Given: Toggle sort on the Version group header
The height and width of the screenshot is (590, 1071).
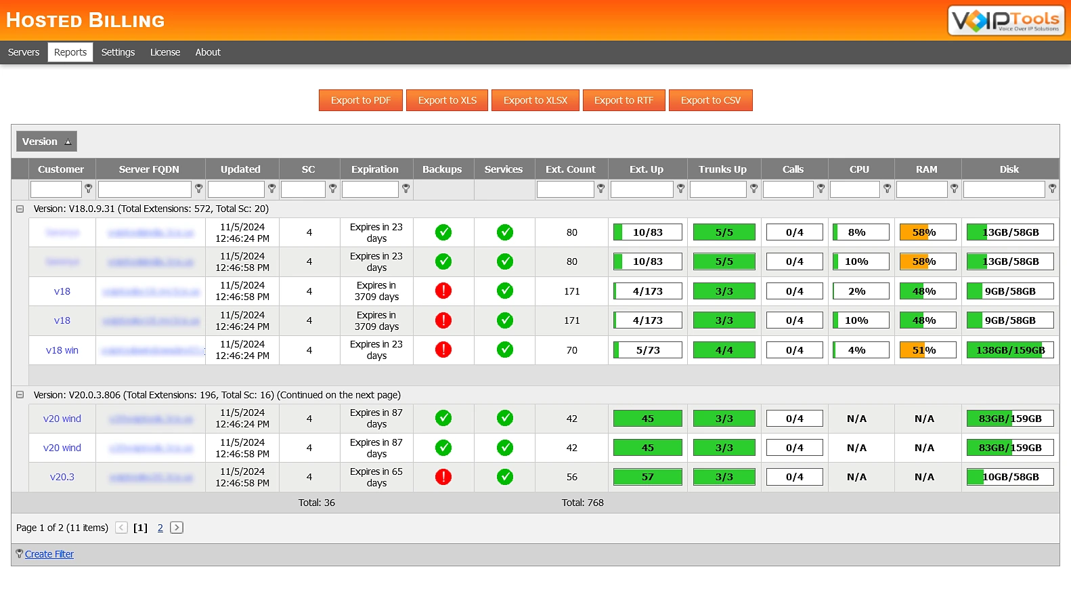Looking at the screenshot, I should [x=47, y=142].
